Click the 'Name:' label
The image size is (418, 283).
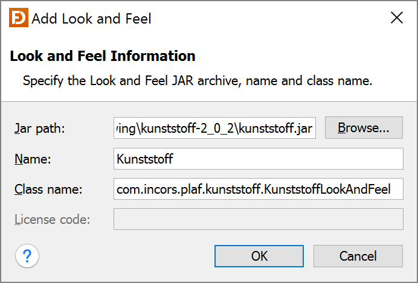(x=34, y=159)
